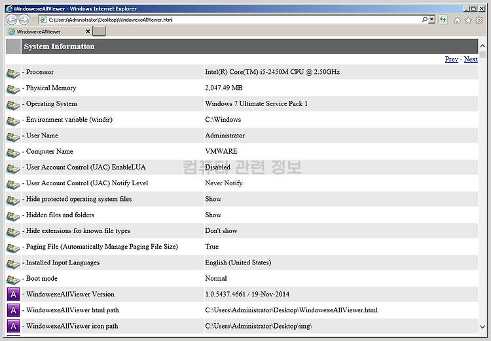Close the WindowexeAllViewer tab
Viewport: 491px width, 341px height.
tap(88, 31)
